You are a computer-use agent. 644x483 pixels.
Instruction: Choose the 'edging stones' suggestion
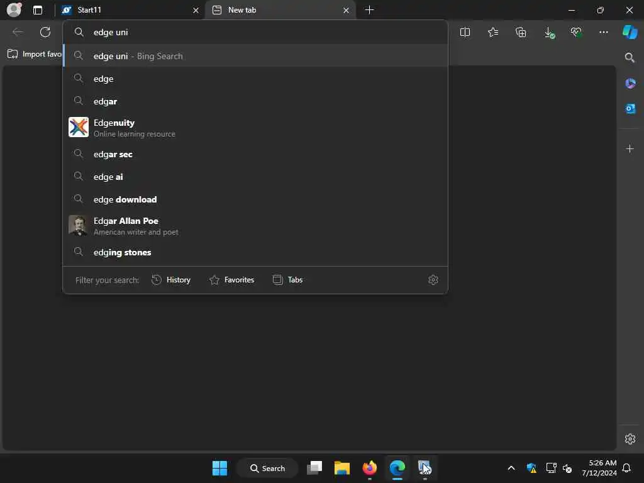click(255, 252)
